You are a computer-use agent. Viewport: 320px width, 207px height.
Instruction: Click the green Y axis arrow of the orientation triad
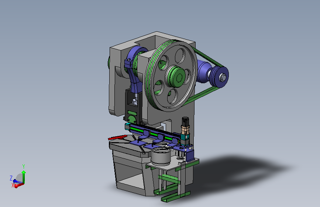pos(24,176)
